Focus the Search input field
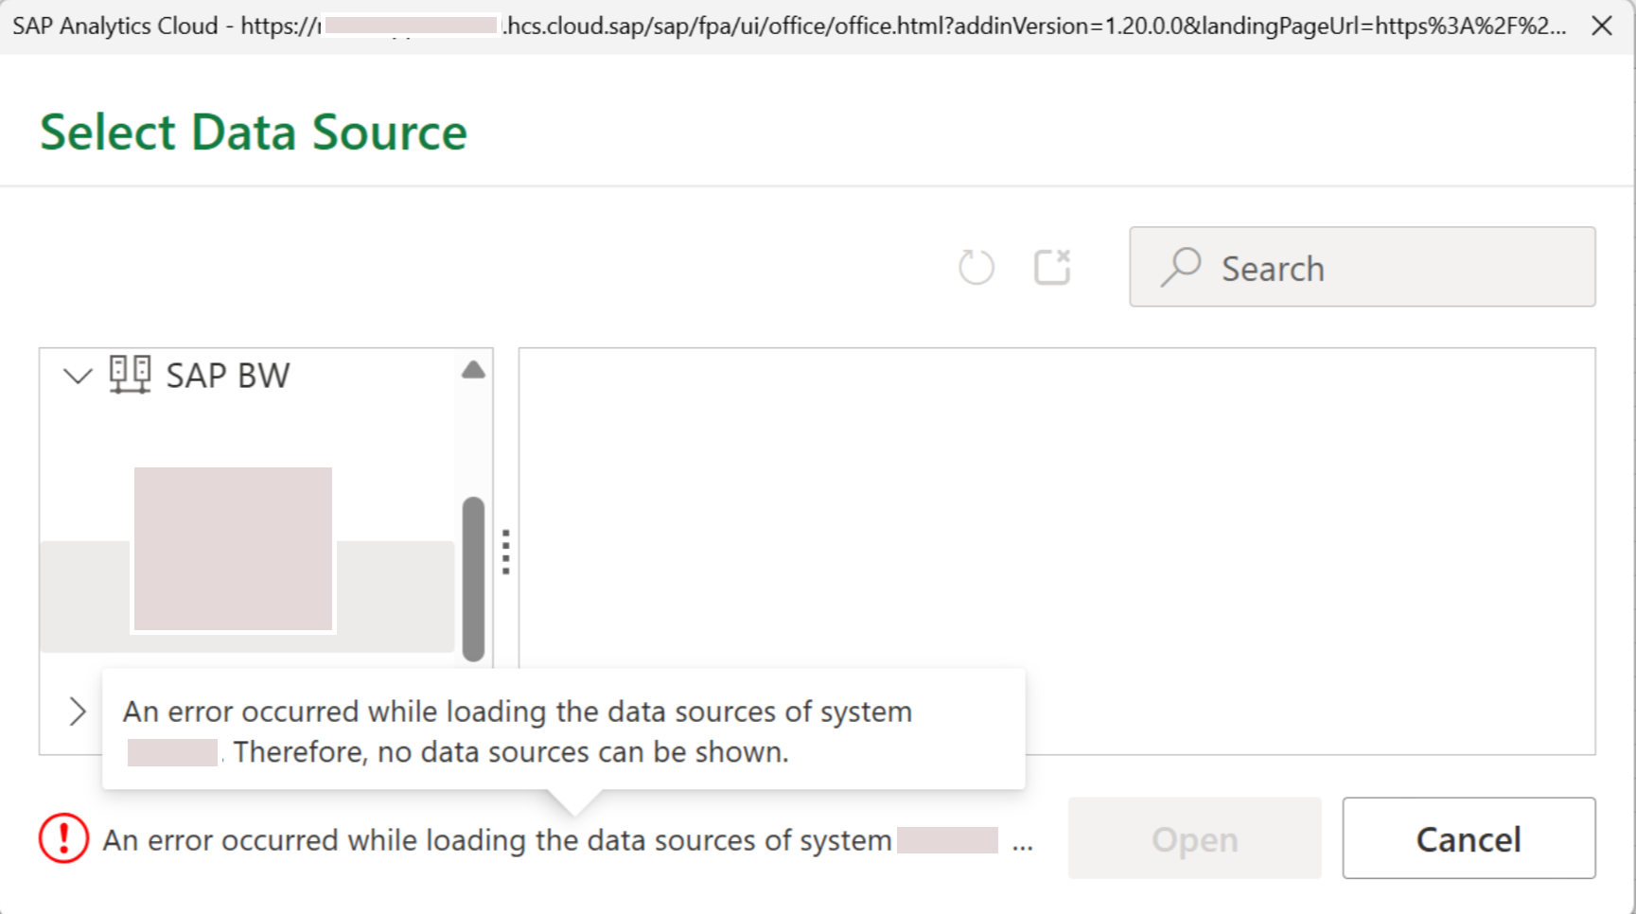The height and width of the screenshot is (914, 1636). tap(1362, 267)
